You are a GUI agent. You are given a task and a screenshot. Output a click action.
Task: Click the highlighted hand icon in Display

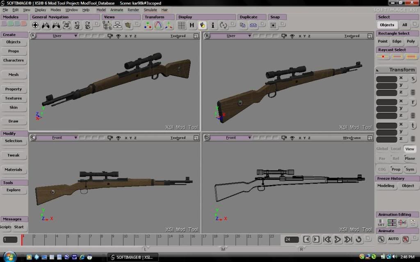(x=202, y=25)
